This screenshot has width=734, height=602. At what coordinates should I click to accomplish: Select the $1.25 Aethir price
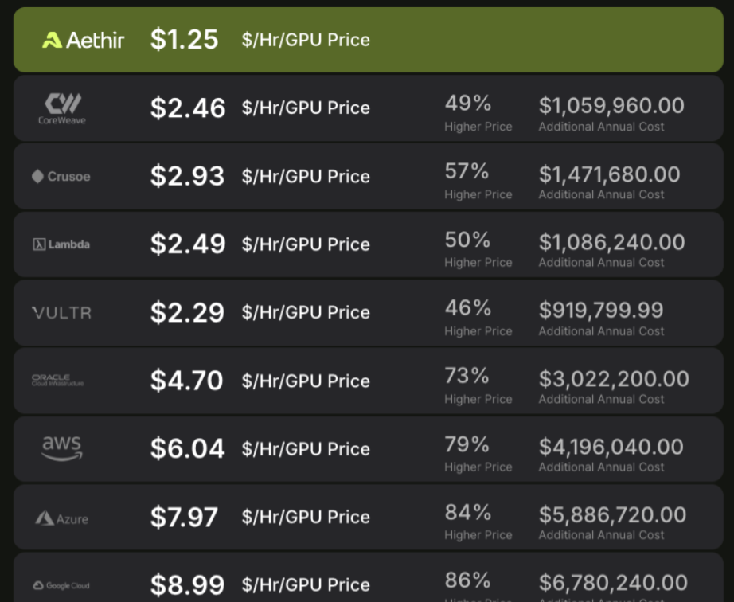click(x=184, y=40)
